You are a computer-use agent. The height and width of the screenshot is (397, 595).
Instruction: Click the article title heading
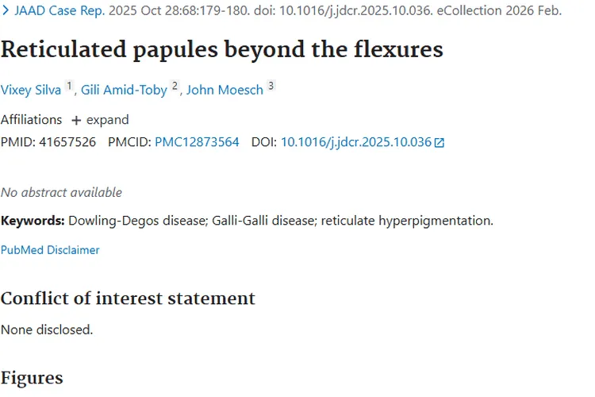221,50
